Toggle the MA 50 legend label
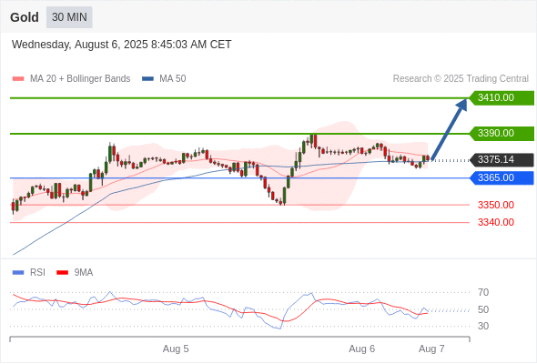The image size is (537, 364). click(173, 79)
